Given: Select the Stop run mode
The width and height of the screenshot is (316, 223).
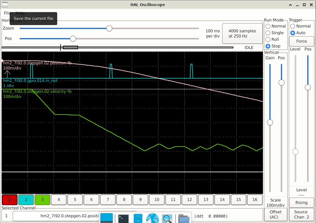Looking at the screenshot, I should [273, 46].
